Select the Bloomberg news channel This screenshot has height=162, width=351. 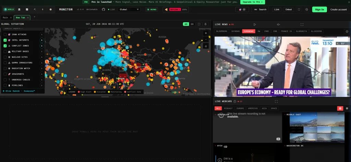[x=222, y=31]
